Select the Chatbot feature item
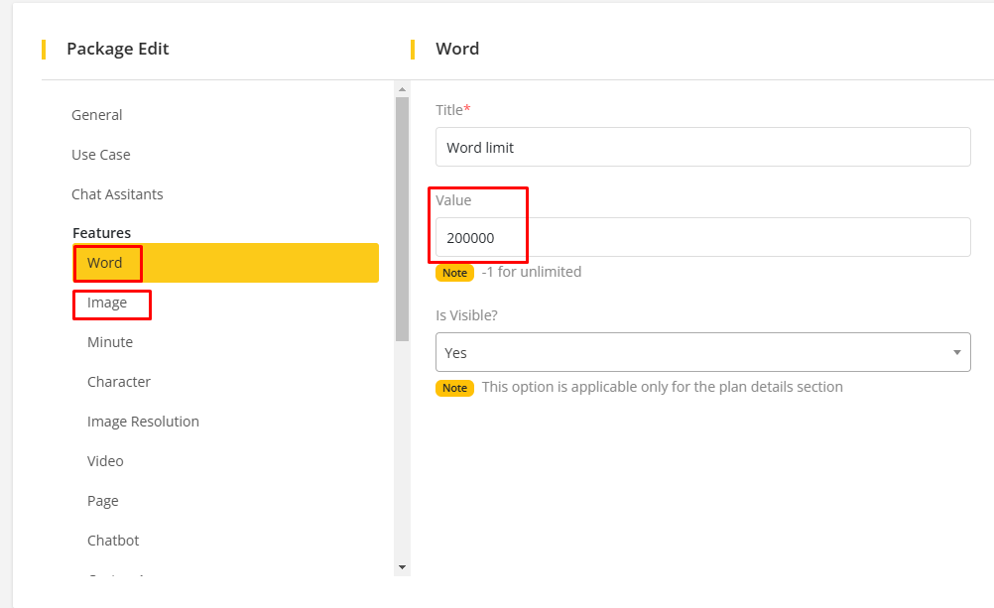This screenshot has width=994, height=608. click(x=113, y=541)
